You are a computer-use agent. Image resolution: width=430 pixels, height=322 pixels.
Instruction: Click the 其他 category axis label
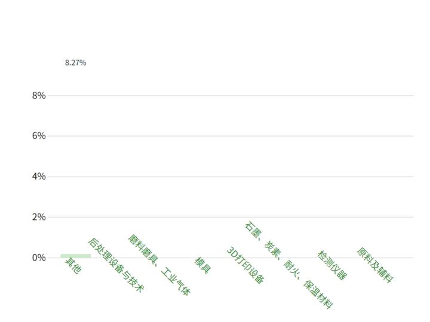(73, 265)
